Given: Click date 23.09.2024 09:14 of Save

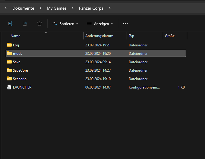Looking at the screenshot, I should pyautogui.click(x=98, y=62).
